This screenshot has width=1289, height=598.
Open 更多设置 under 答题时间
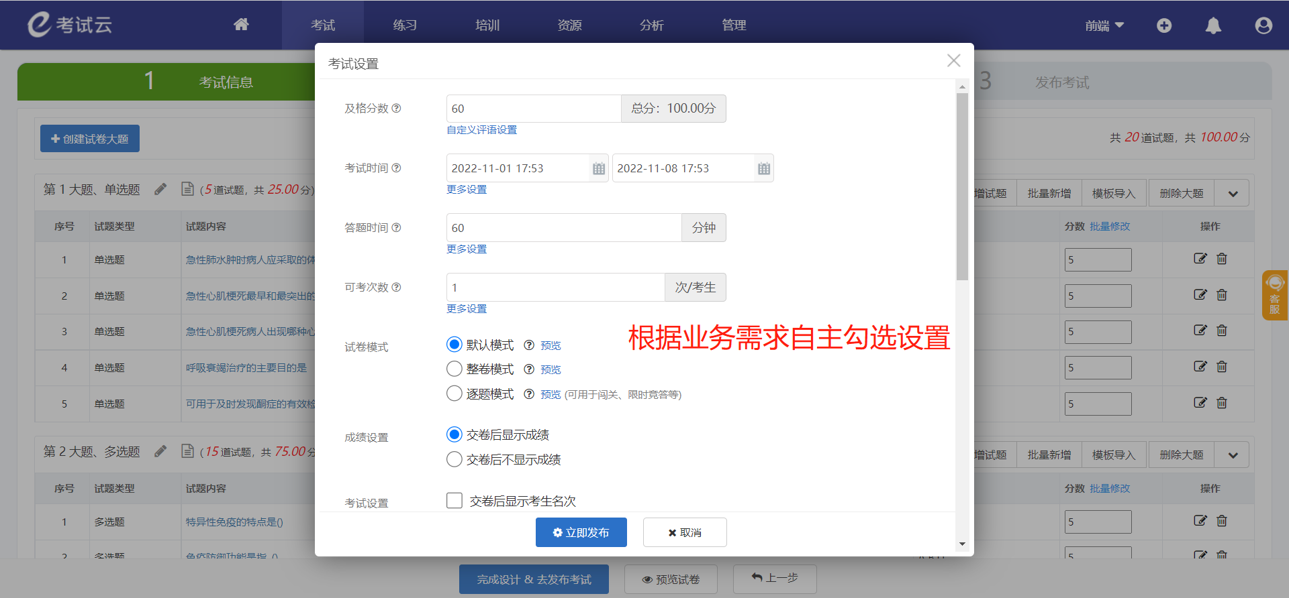467,249
